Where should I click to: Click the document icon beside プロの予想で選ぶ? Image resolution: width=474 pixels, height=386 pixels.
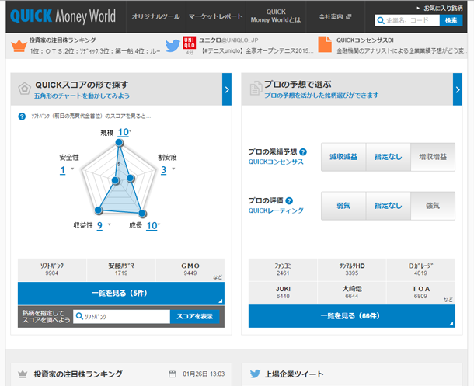255,89
